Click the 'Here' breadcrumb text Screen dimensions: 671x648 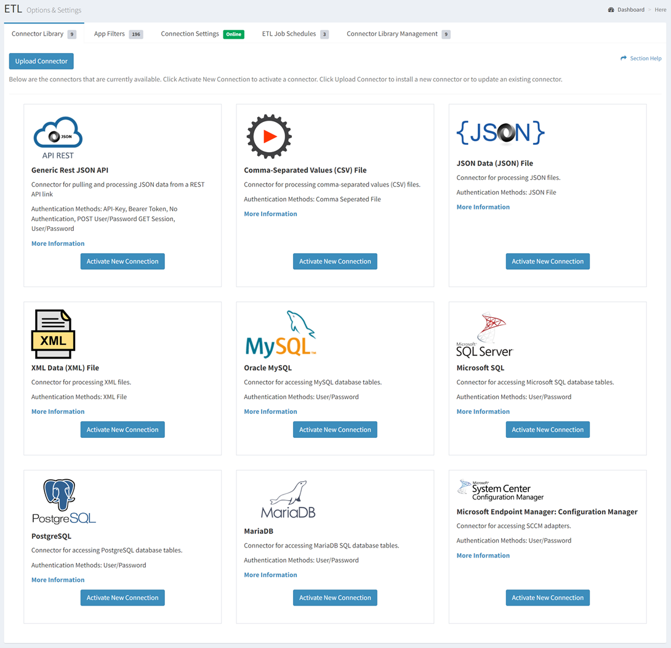click(661, 10)
